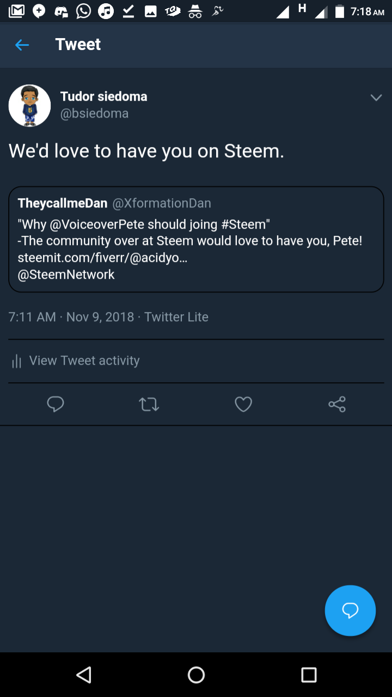Open Tudor siedoma's profile name
The image size is (392, 697).
point(103,96)
